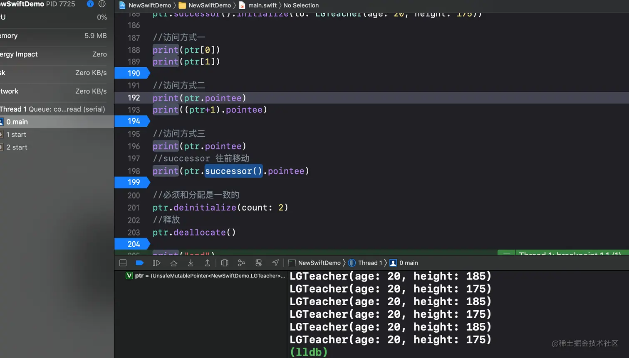629x358 pixels.
Task: Click 'deinitialize' on line 201
Action: (205, 208)
